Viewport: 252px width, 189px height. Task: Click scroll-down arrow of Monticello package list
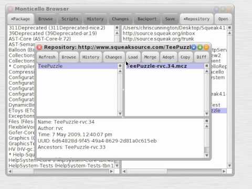point(117,165)
